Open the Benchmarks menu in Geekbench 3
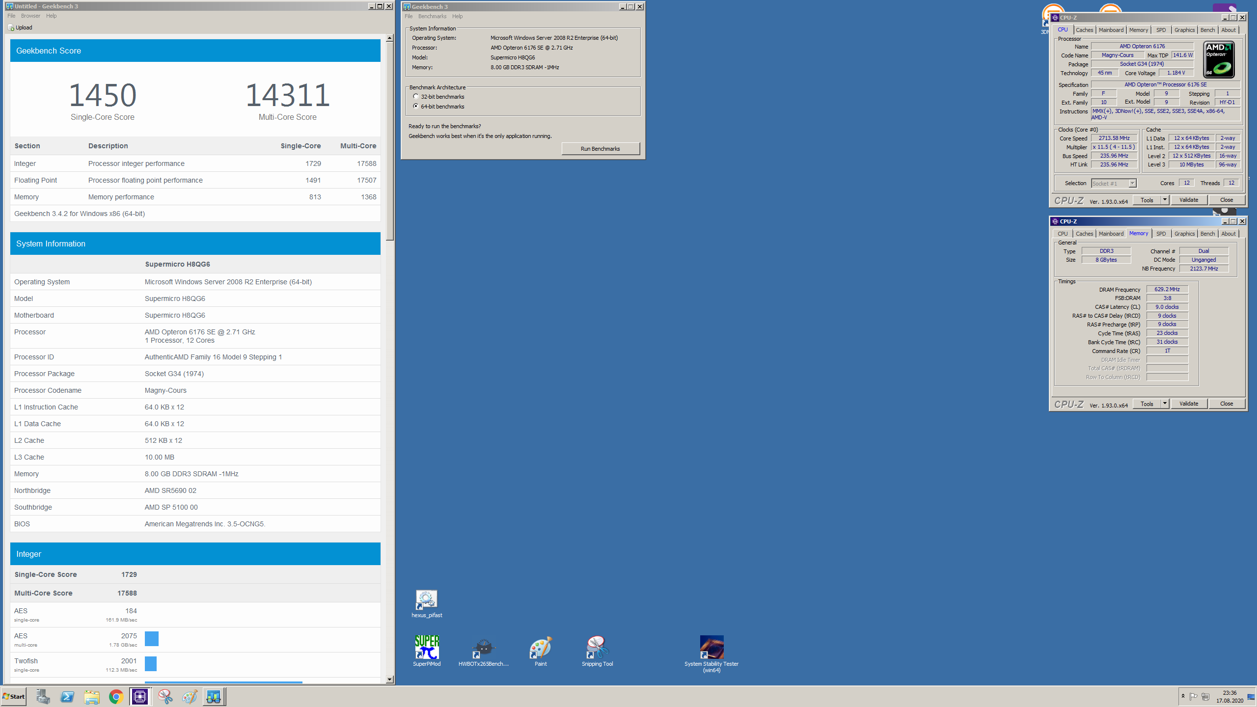 (x=432, y=16)
